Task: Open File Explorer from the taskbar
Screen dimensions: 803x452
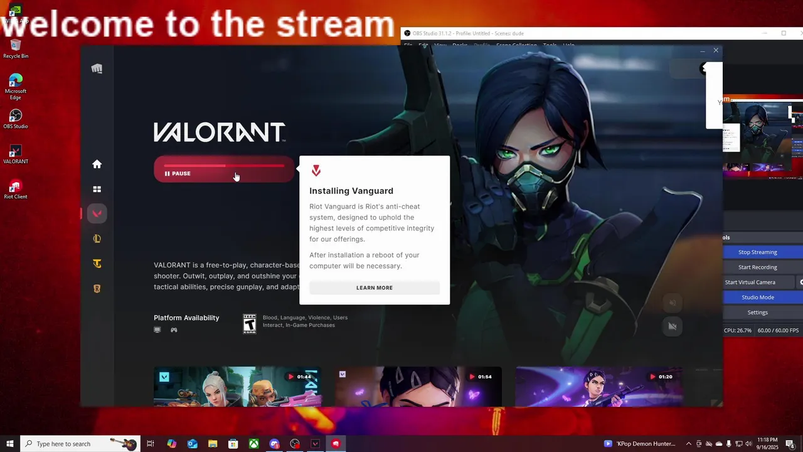Action: pos(213,444)
